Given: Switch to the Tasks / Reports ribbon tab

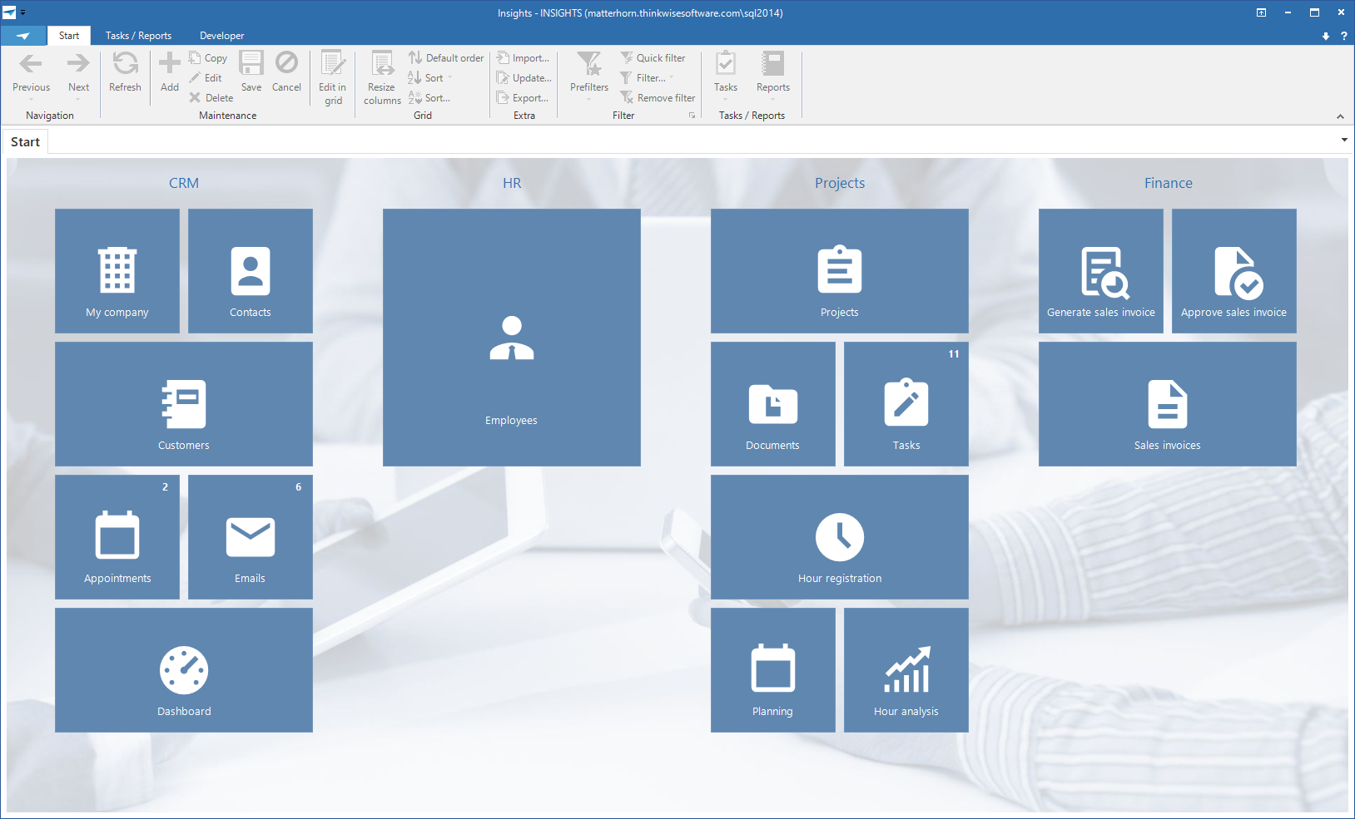Looking at the screenshot, I should [x=138, y=36].
